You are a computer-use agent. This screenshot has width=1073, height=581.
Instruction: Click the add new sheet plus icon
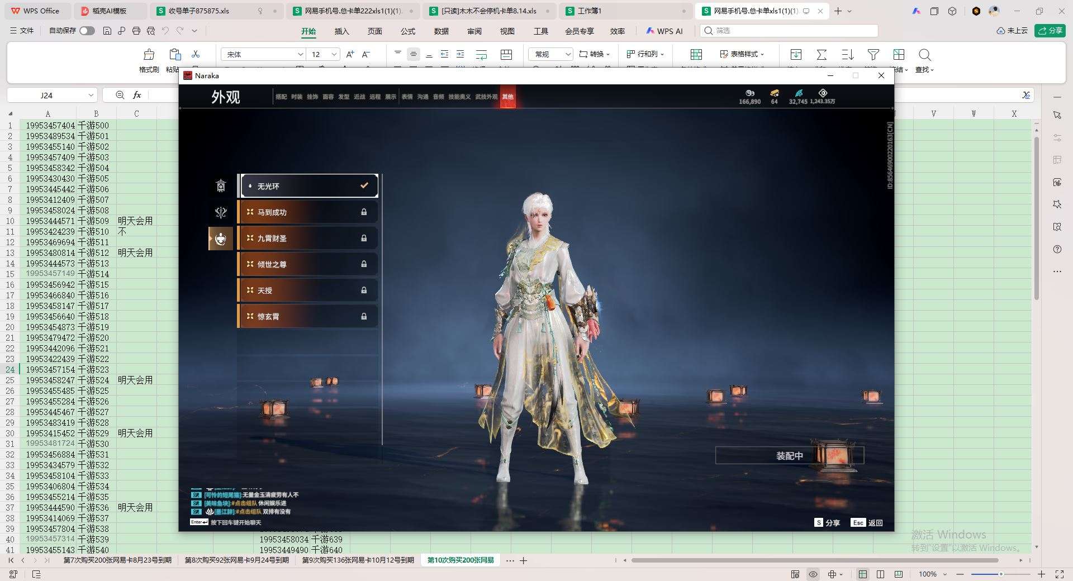(524, 560)
